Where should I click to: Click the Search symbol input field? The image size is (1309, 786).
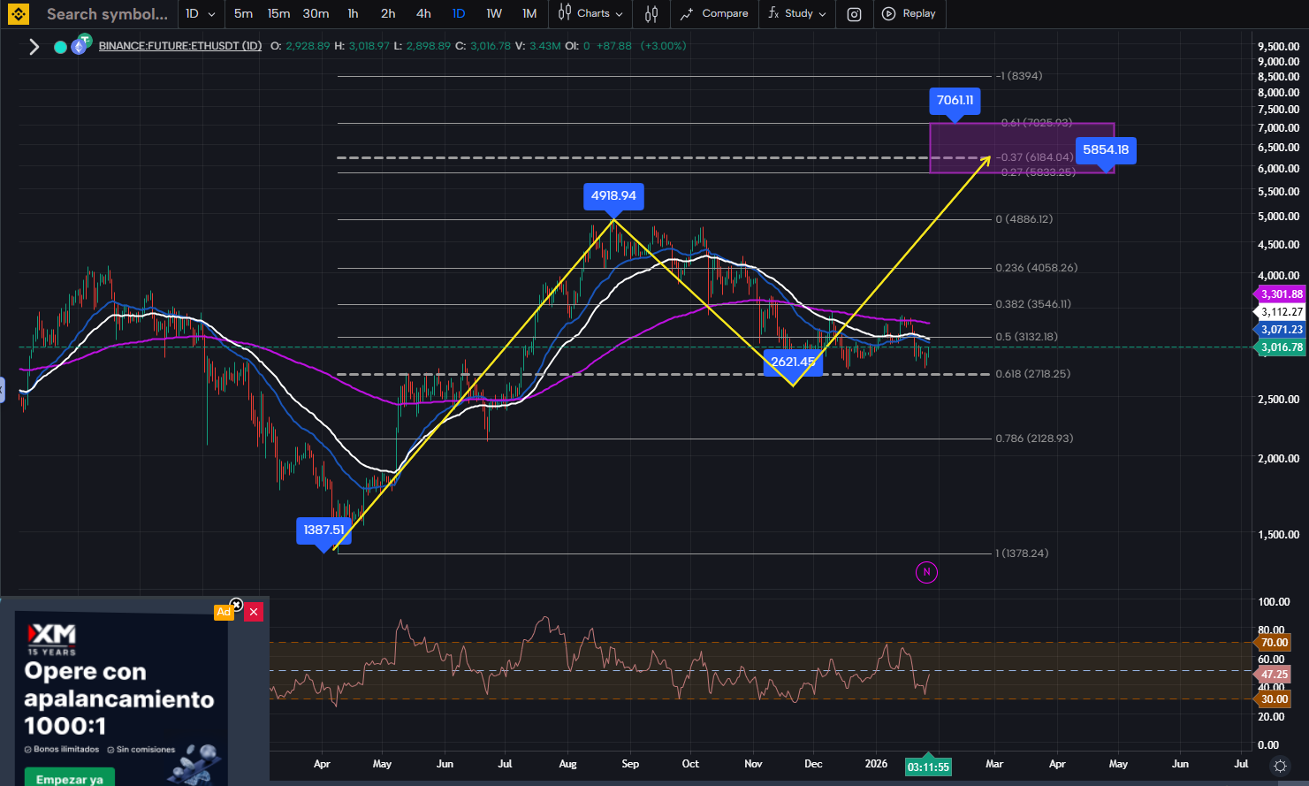point(106,14)
